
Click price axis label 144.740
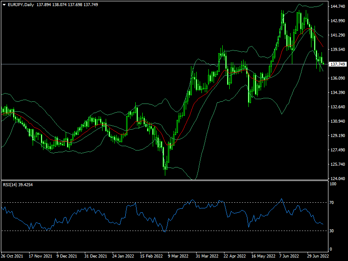(338, 7)
